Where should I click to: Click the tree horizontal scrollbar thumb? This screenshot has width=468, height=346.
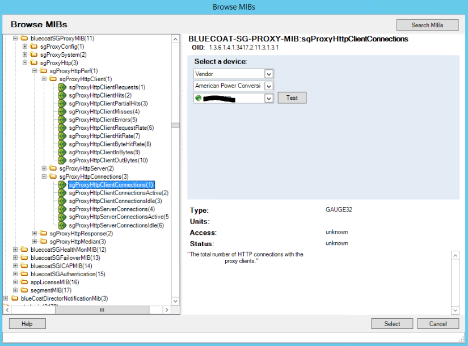pos(102,310)
